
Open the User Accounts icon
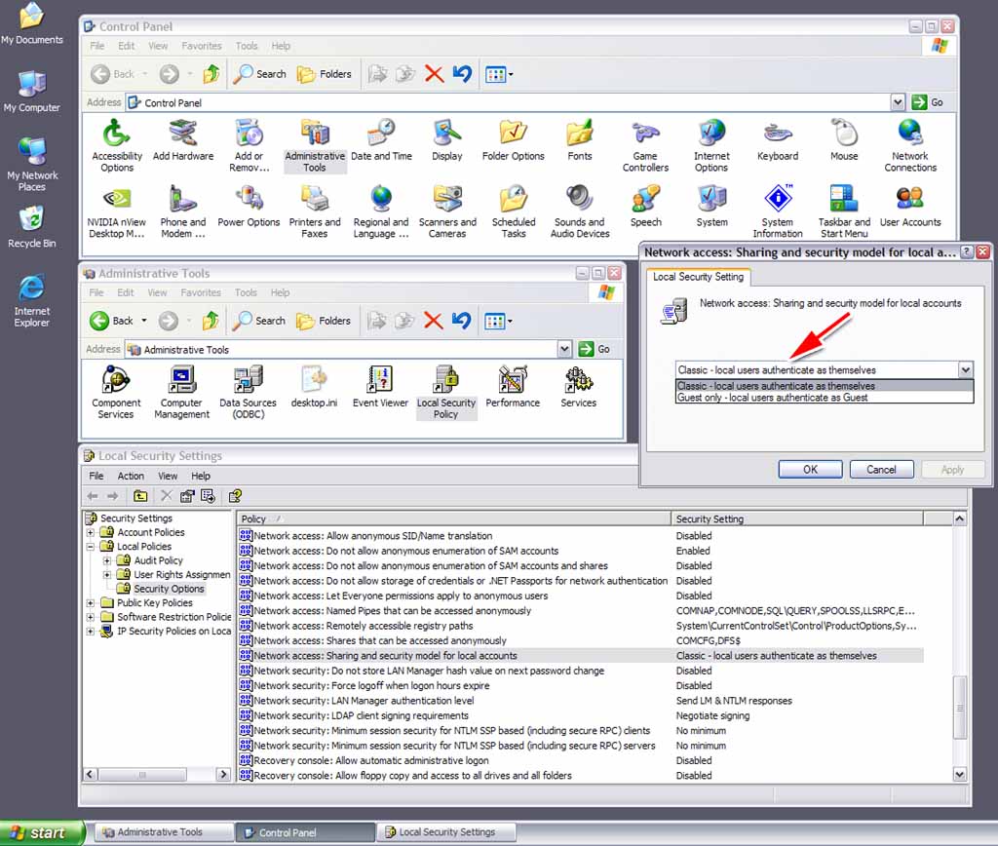[909, 199]
